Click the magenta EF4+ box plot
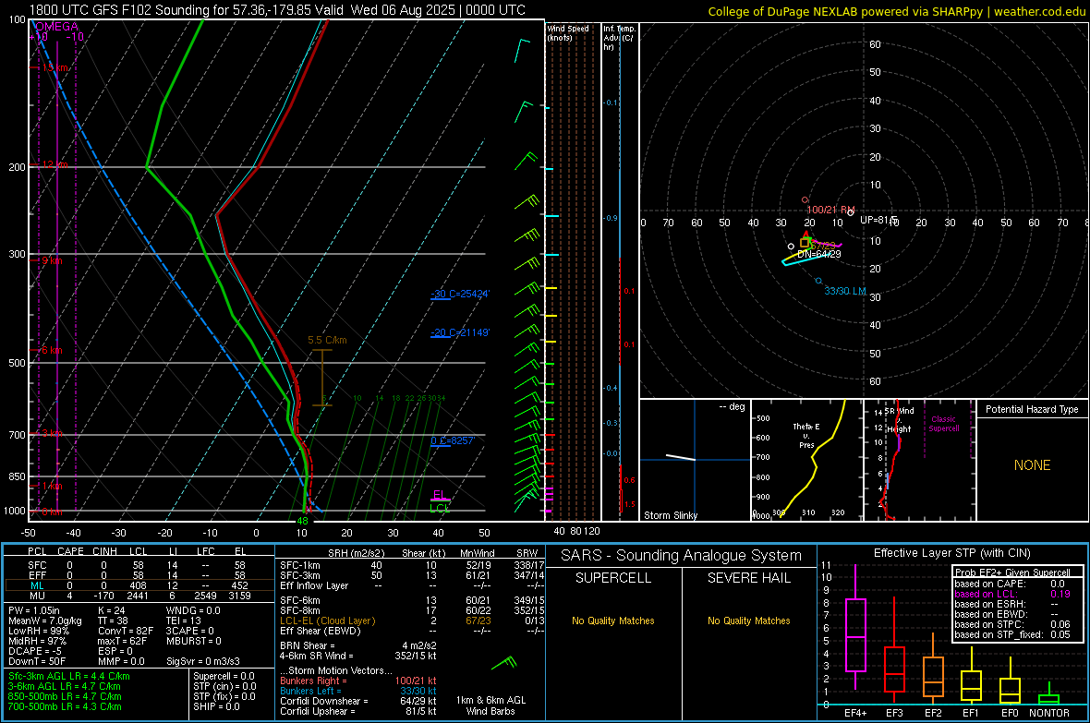This screenshot has width=1090, height=723. pos(855,627)
